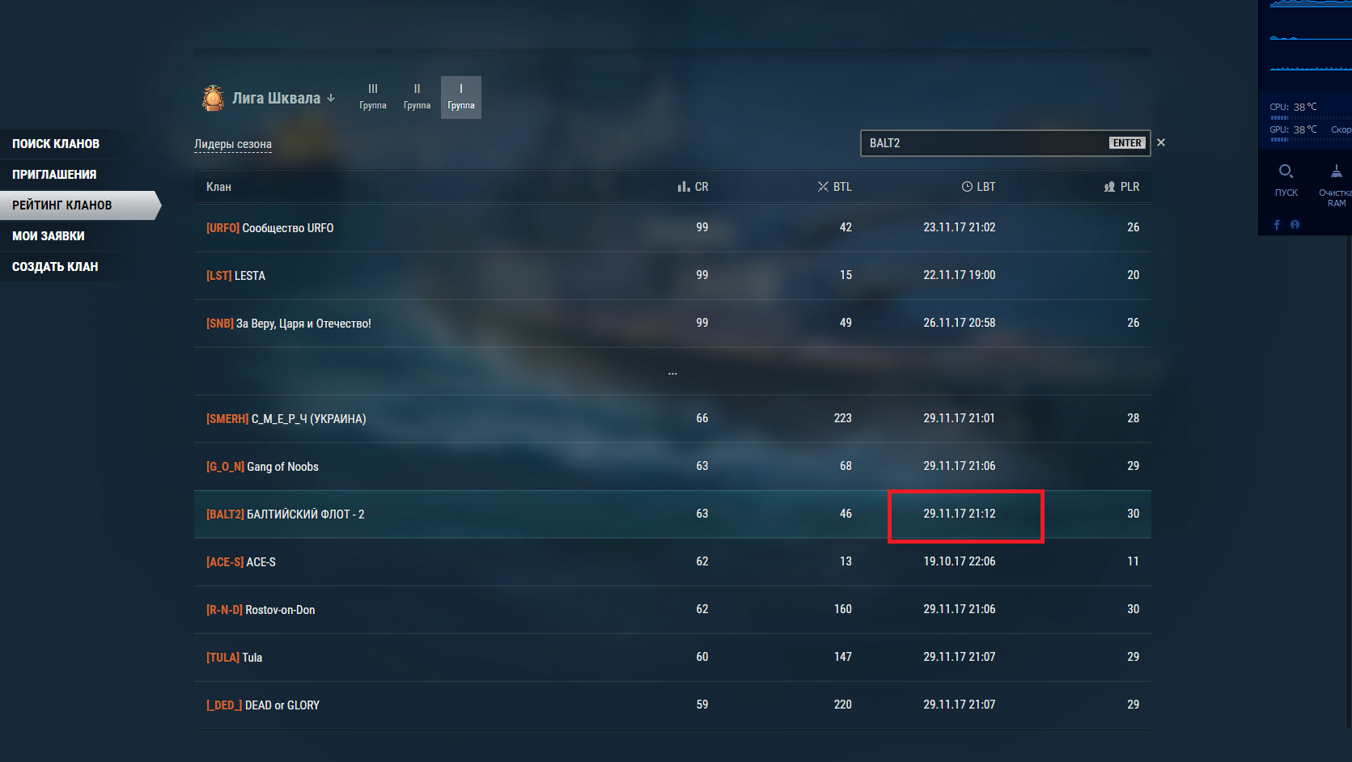Switch to Group III tab
Viewport: 1352px width, 762px height.
pos(373,97)
